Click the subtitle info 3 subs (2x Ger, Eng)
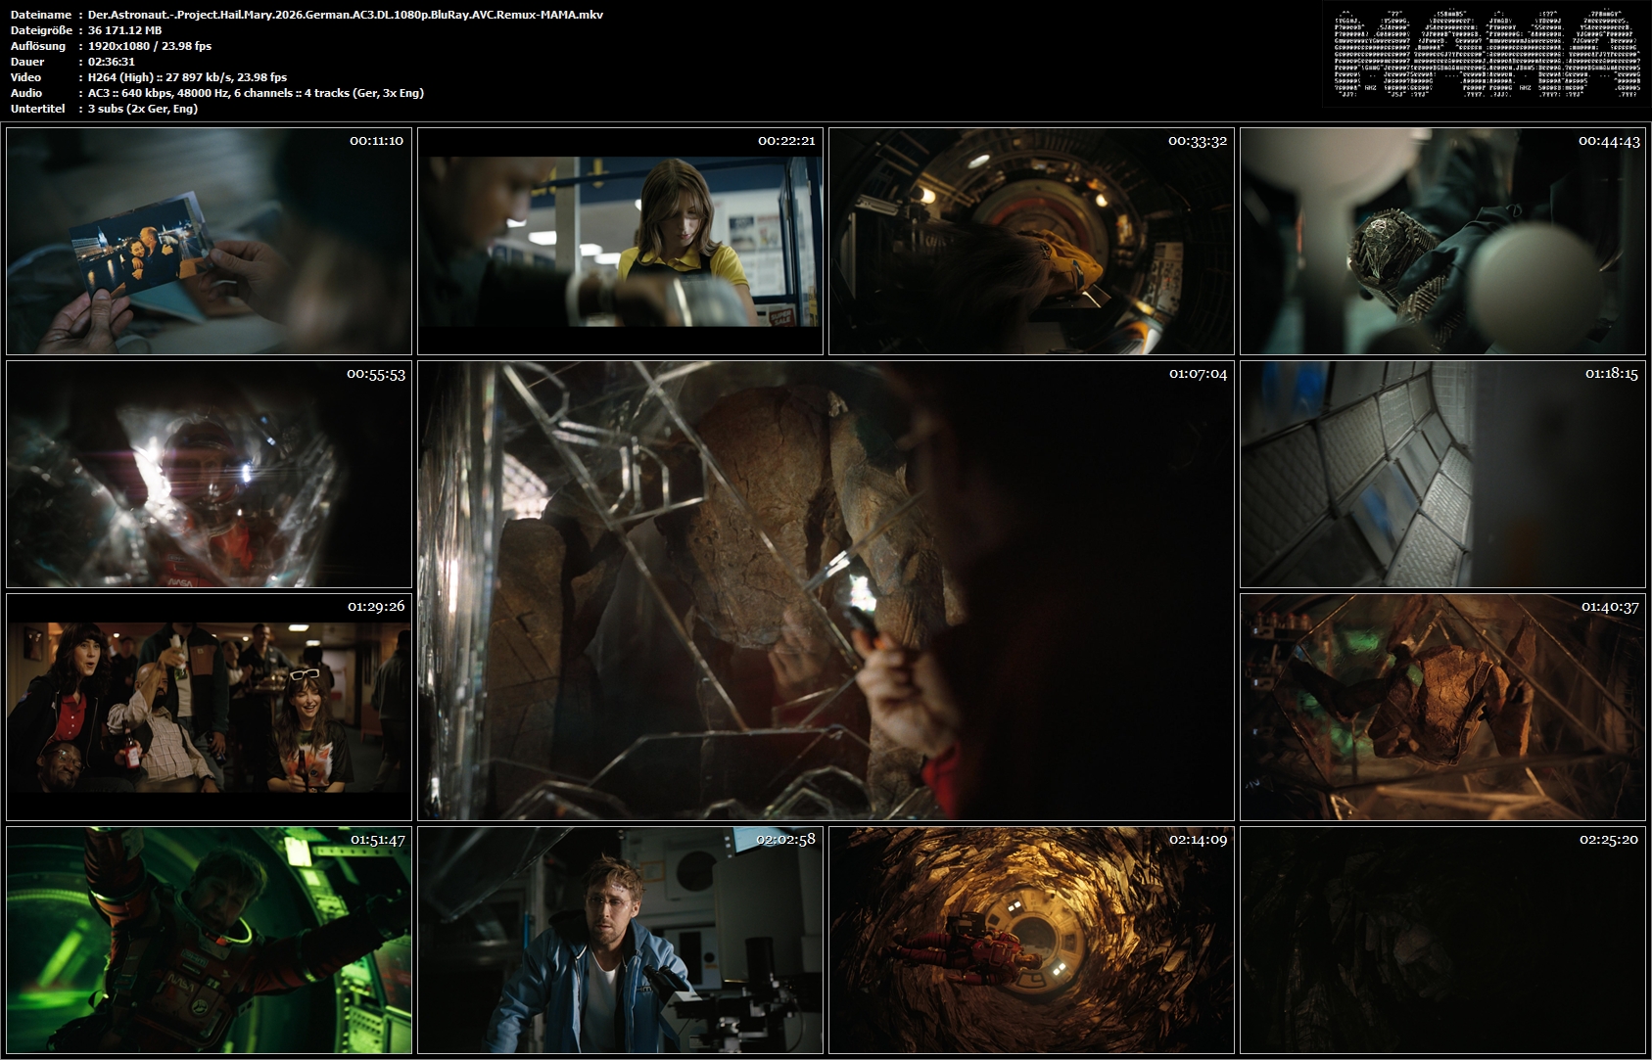Viewport: 1652px width, 1060px height. tap(143, 109)
